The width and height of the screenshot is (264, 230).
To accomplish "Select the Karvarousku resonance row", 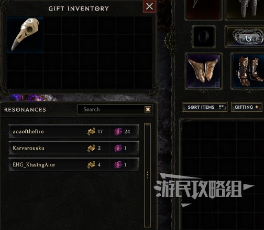I will pyautogui.click(x=74, y=148).
